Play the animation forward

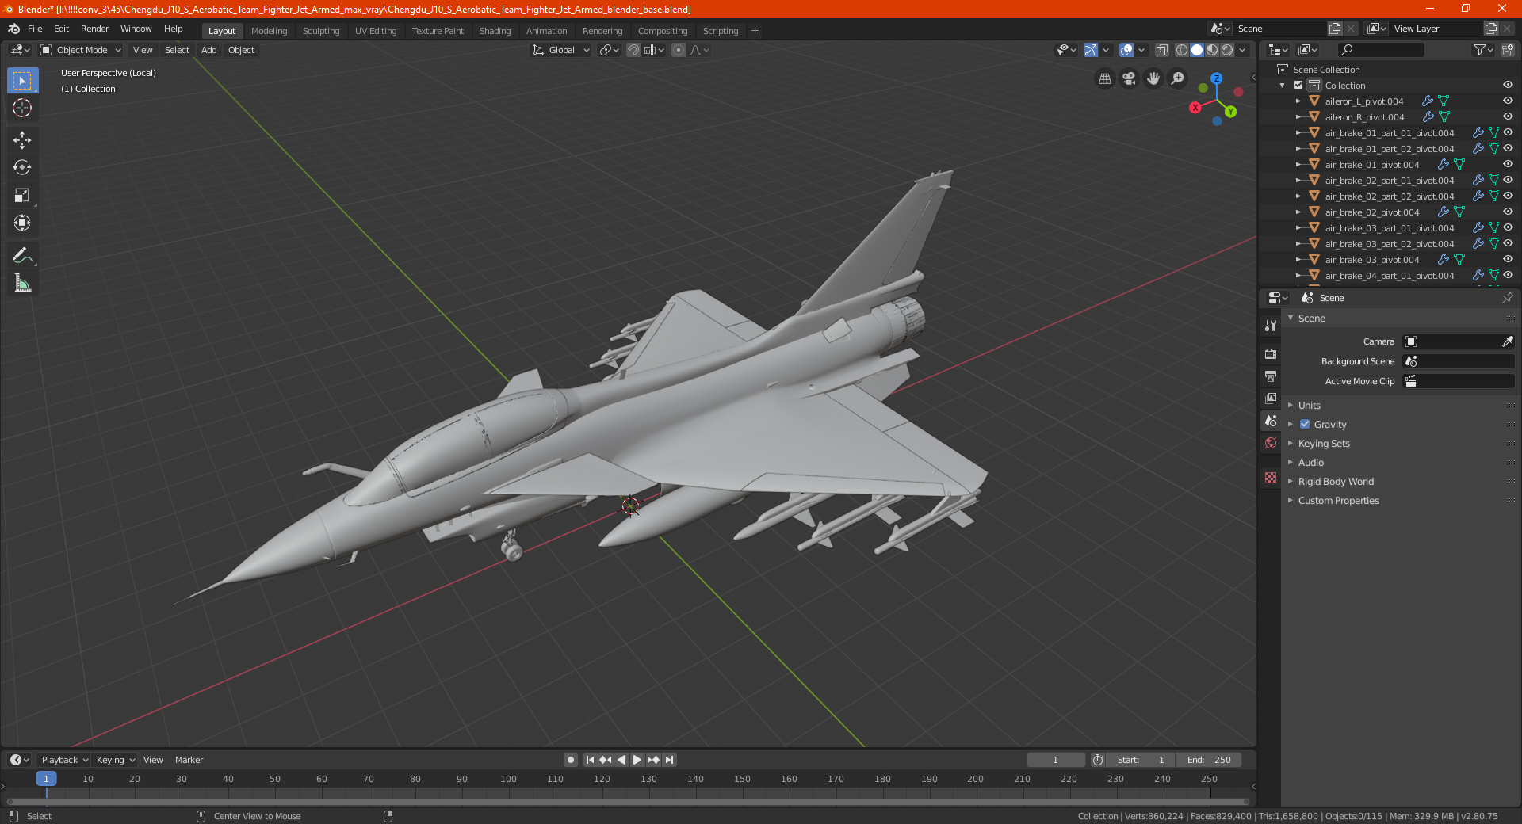coord(637,760)
